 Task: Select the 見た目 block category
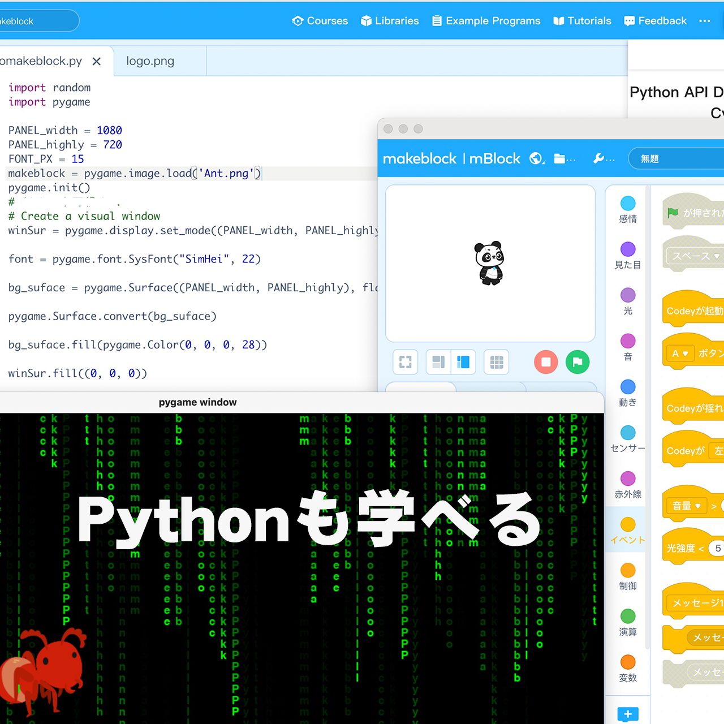pos(628,256)
